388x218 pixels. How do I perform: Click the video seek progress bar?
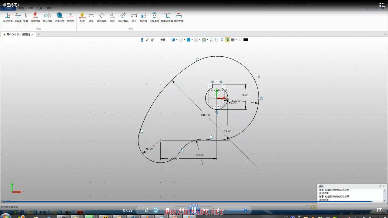[194, 201]
